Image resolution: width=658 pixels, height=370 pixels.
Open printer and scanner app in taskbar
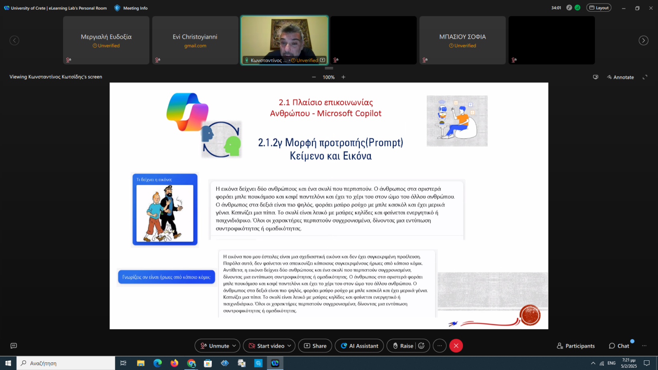click(242, 363)
